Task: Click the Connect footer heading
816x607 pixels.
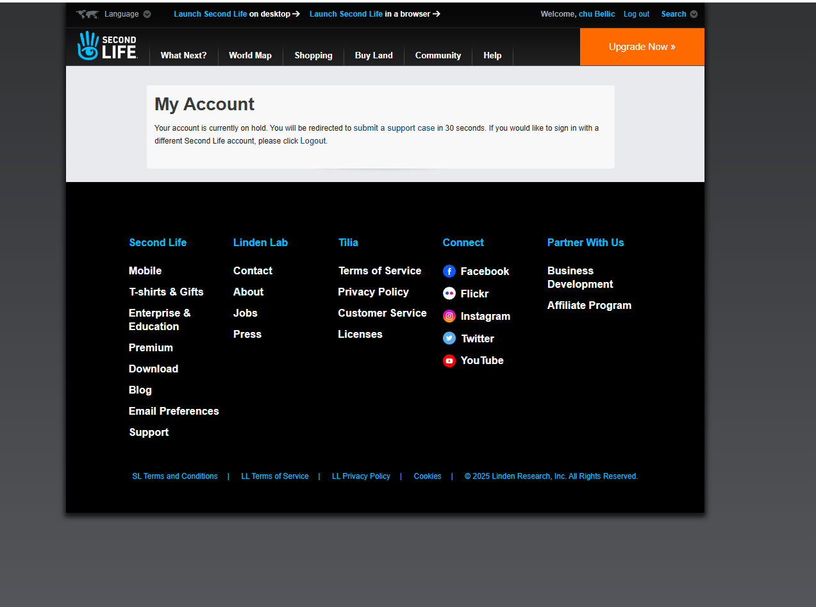Action: click(463, 243)
